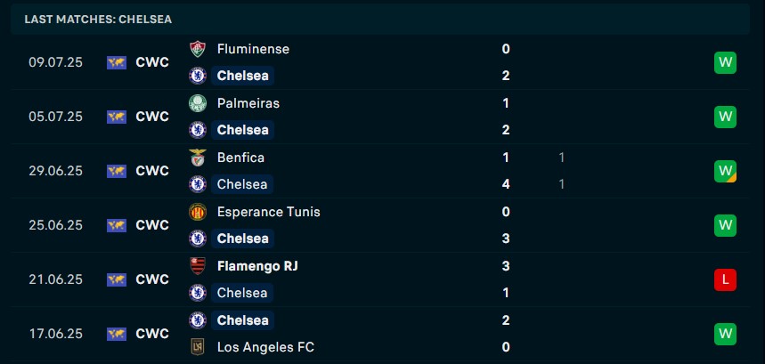The height and width of the screenshot is (364, 765).
Task: Click the Flamengo RJ club crest
Action: tap(198, 266)
